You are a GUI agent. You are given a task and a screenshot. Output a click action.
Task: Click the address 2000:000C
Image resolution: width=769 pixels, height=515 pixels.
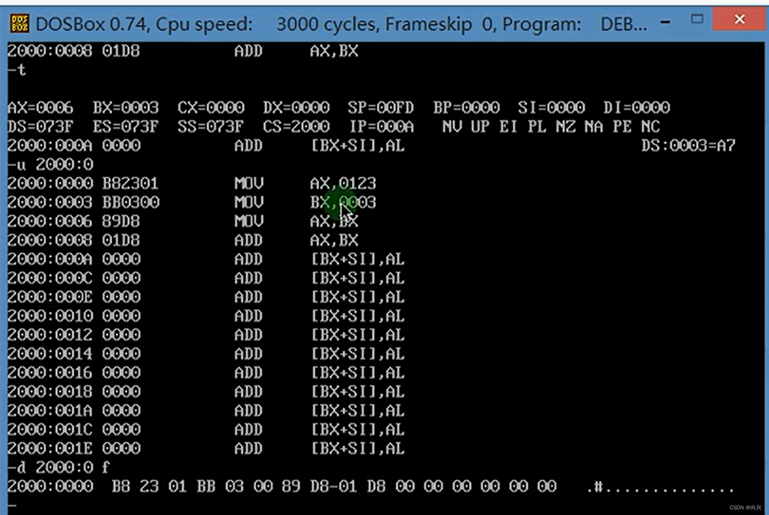click(50, 278)
